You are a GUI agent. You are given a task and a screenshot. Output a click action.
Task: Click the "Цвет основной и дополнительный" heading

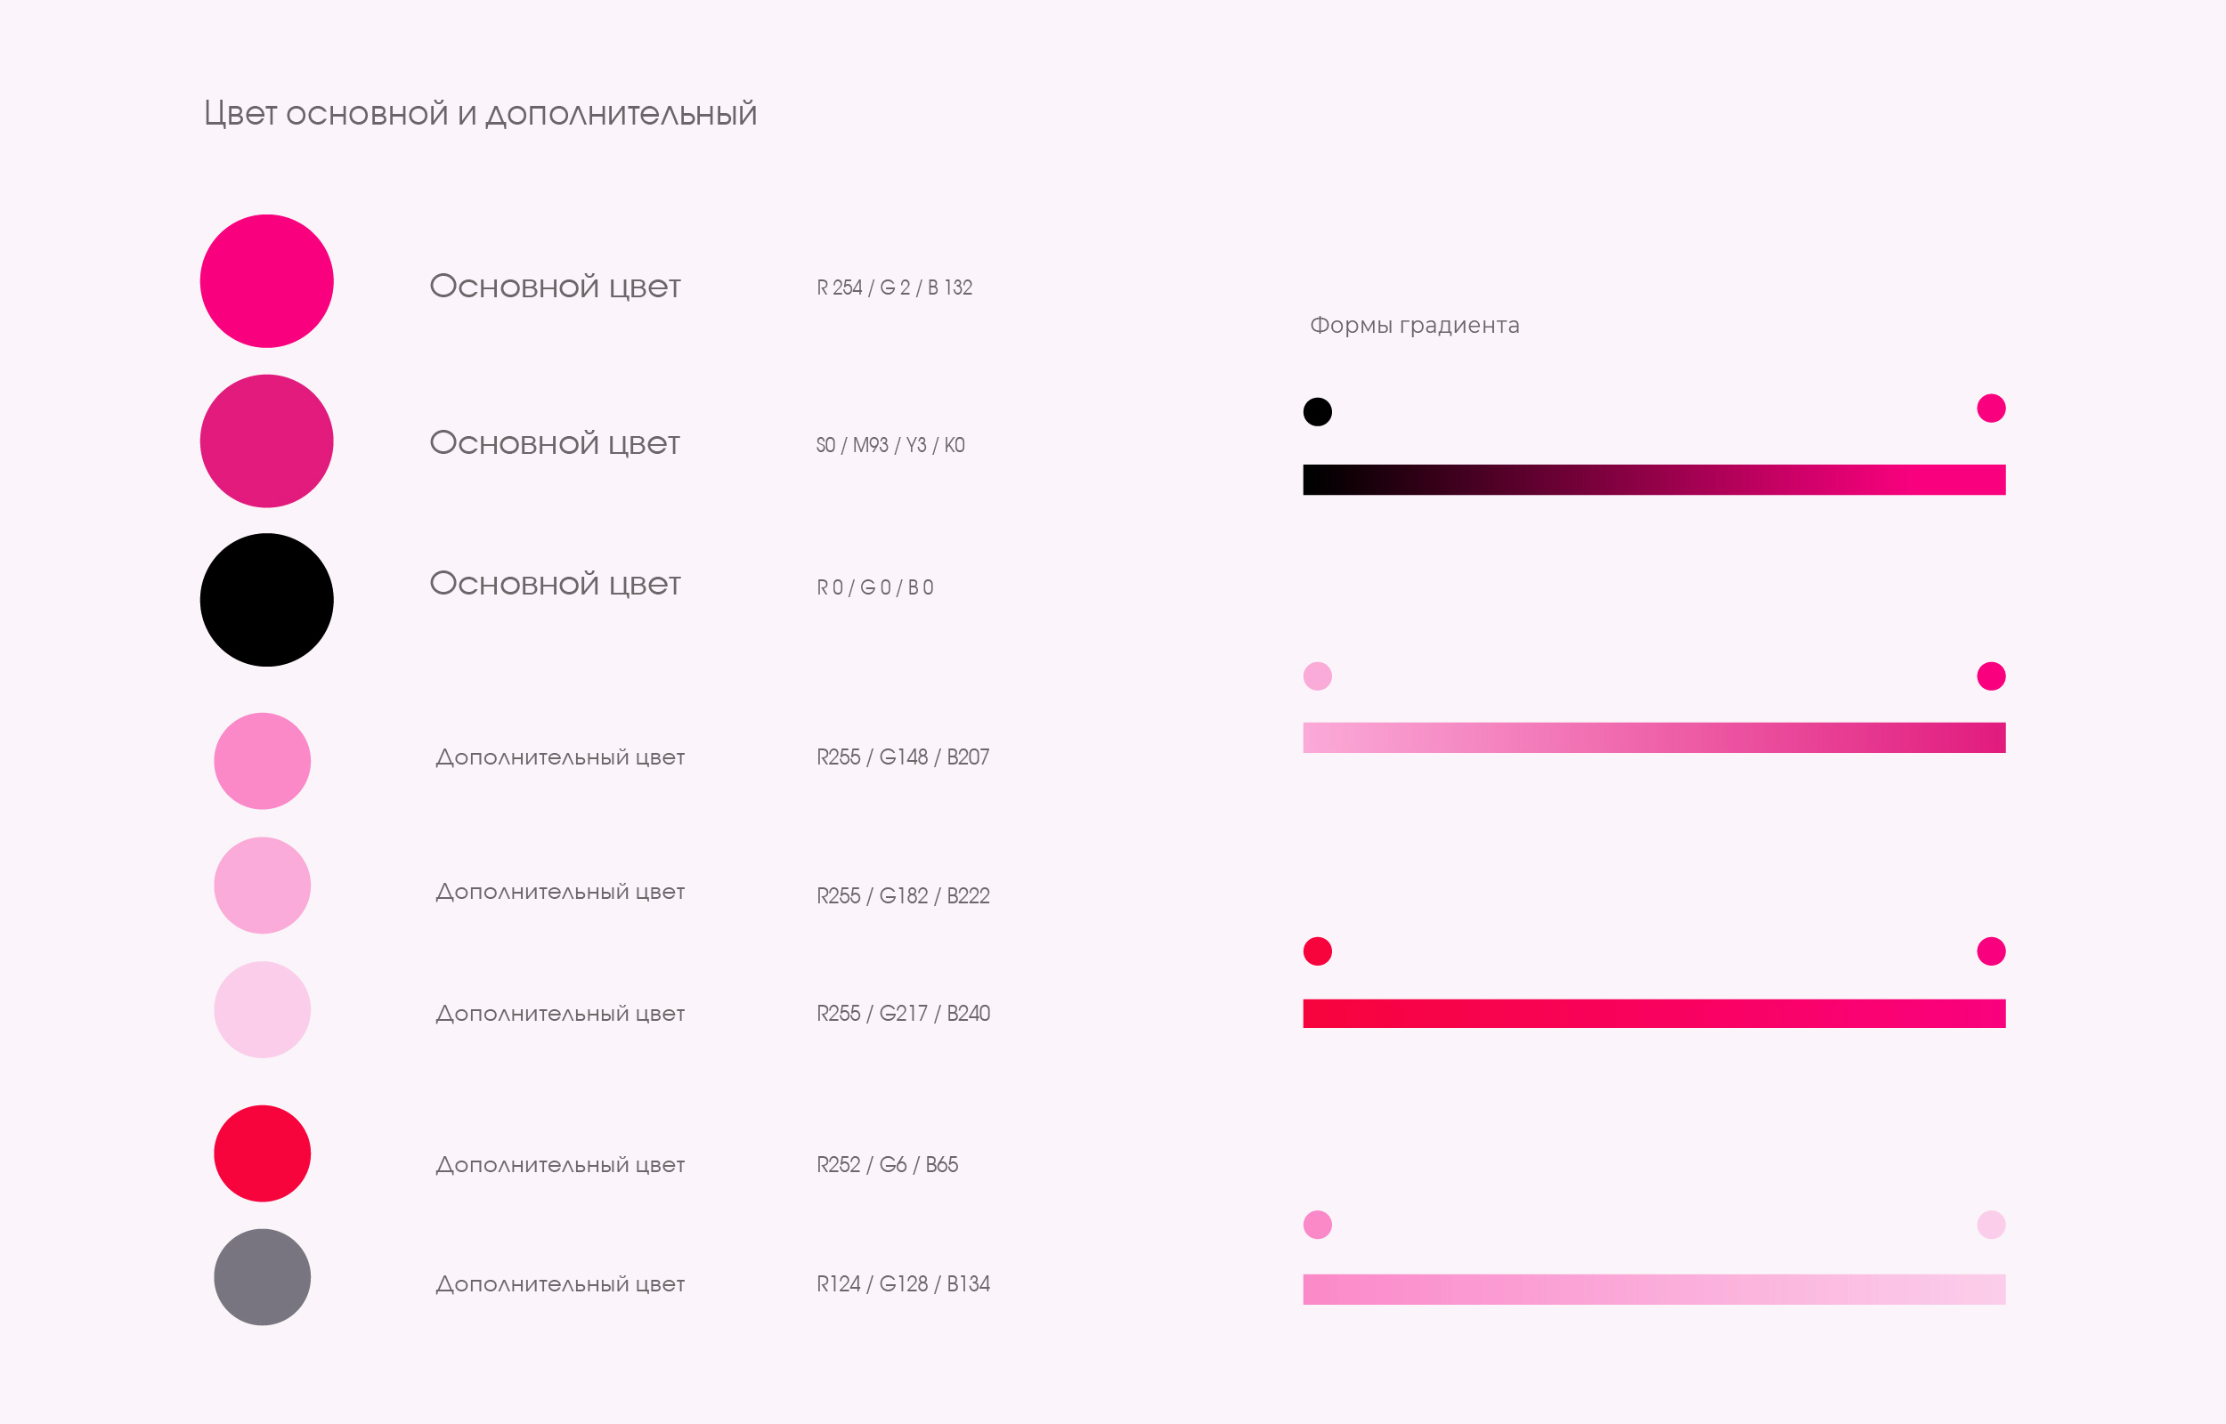pos(480,114)
